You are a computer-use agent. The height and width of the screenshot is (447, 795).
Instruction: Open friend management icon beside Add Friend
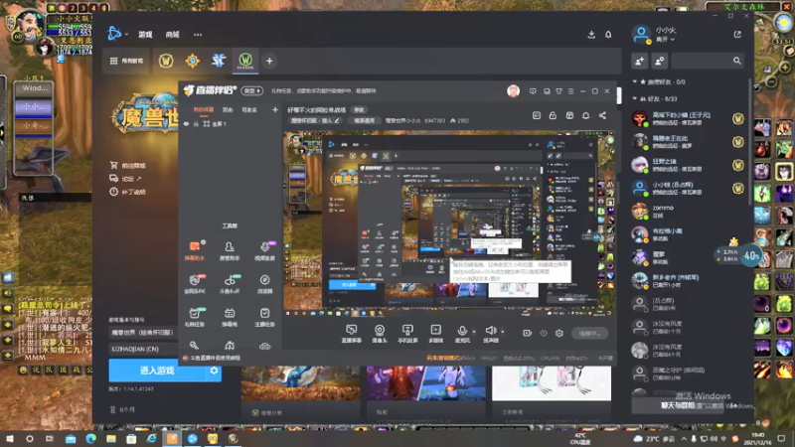[x=659, y=61]
